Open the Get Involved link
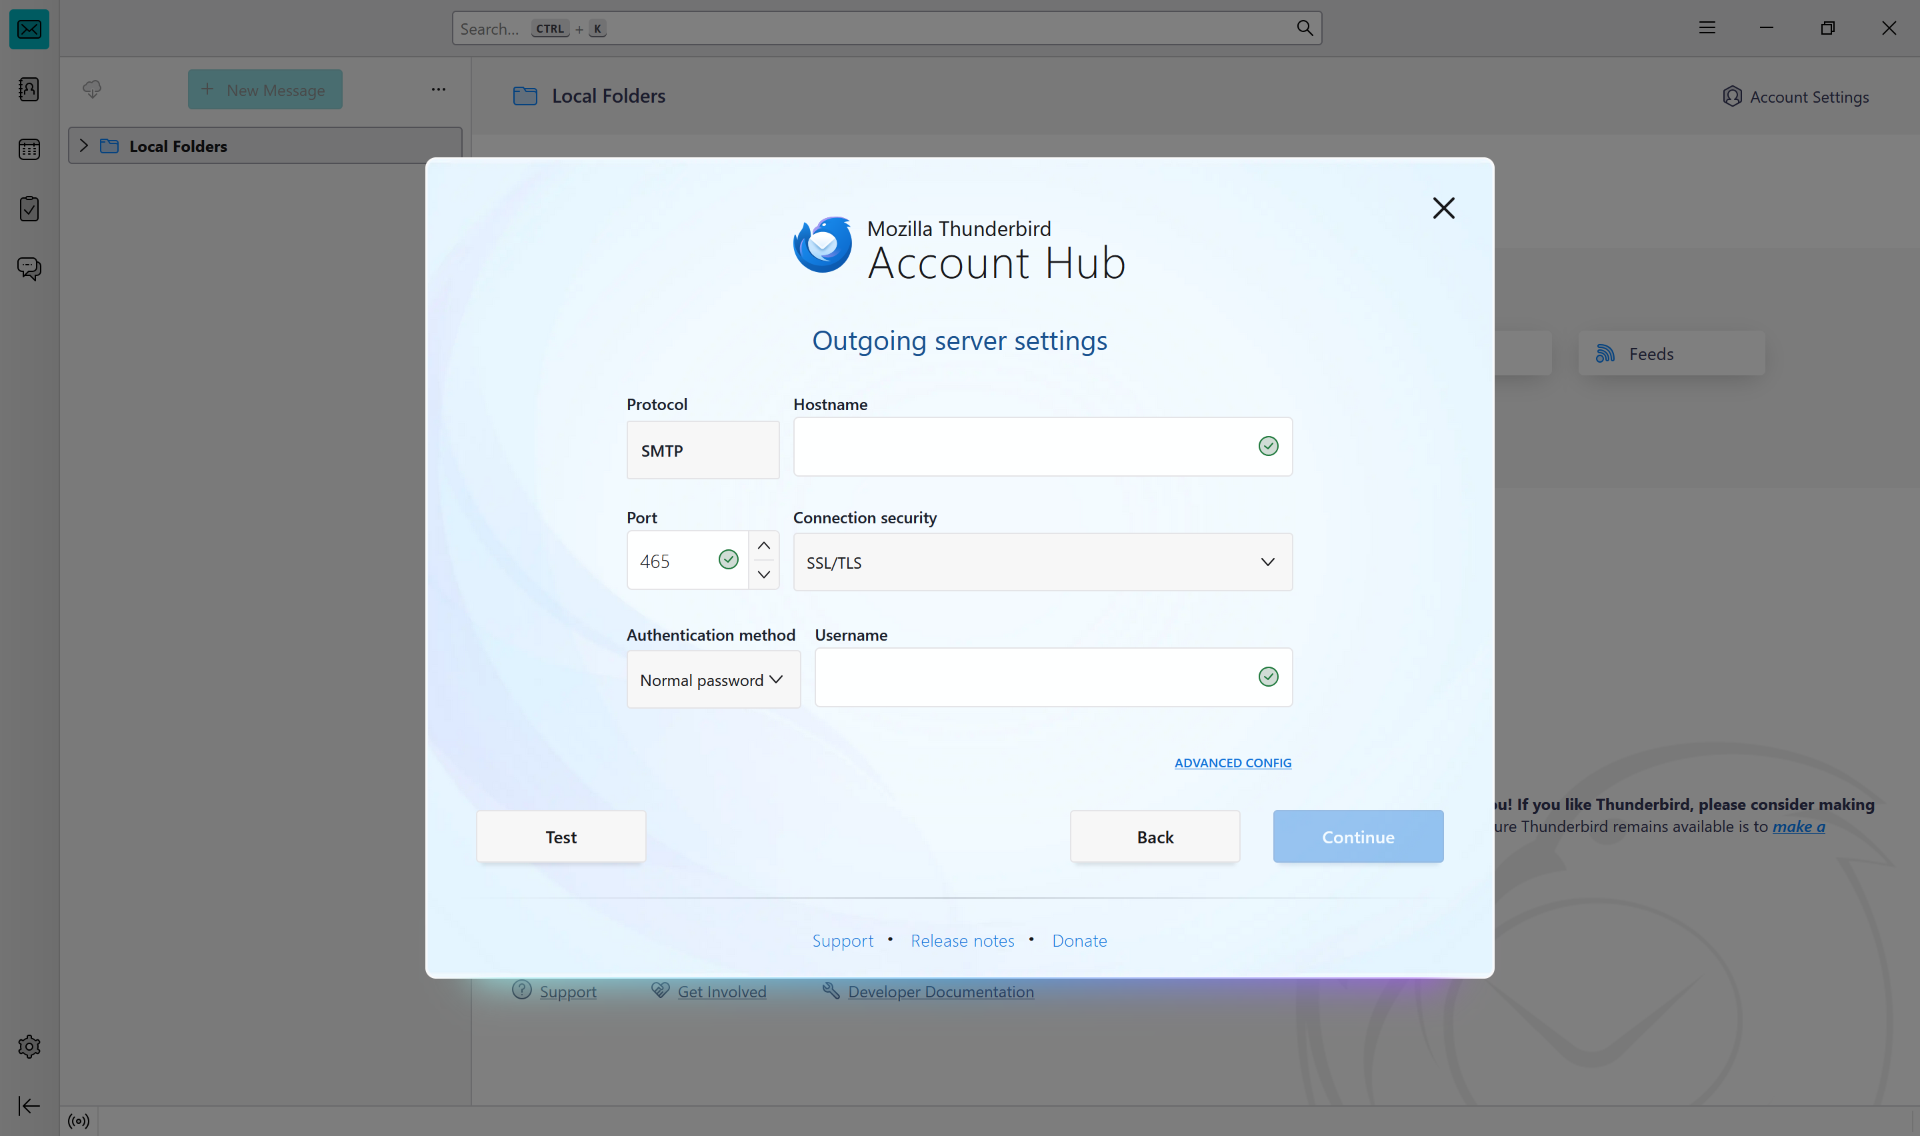Viewport: 1920px width, 1136px height. (721, 991)
